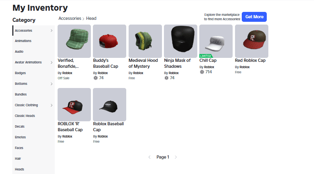Select the Ninja Mask of Shadows image
This screenshot has height=174, width=314.
coord(181,41)
